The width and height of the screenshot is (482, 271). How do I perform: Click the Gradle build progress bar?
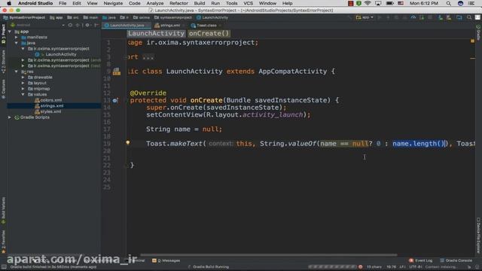click(x=332, y=266)
